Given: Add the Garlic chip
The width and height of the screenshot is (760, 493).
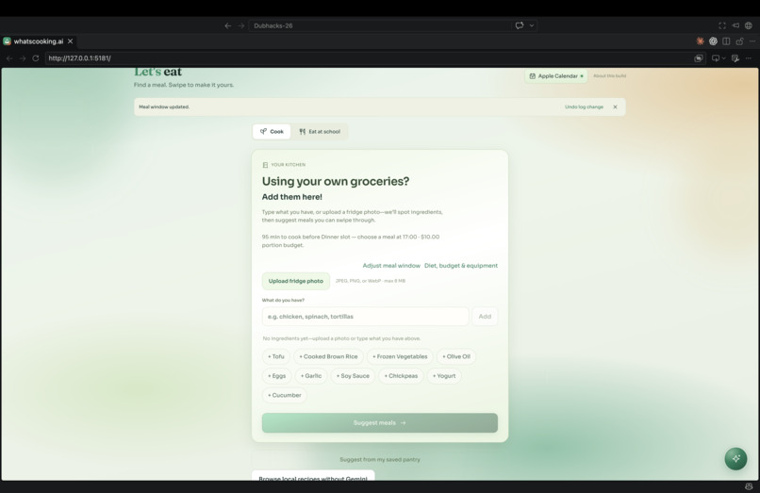Looking at the screenshot, I should pos(310,376).
